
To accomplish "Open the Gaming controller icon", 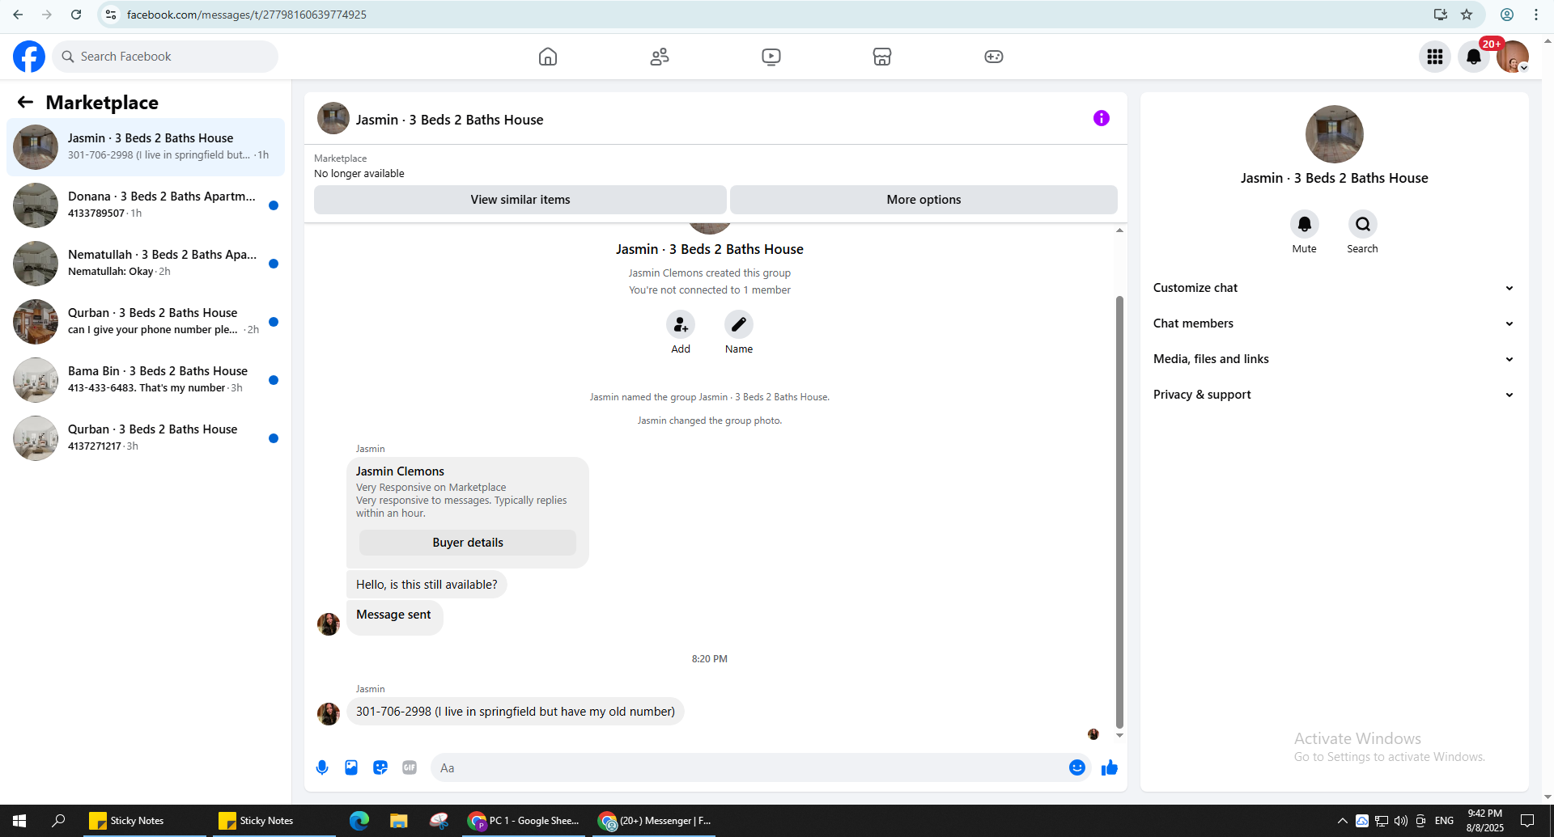I will (x=994, y=57).
